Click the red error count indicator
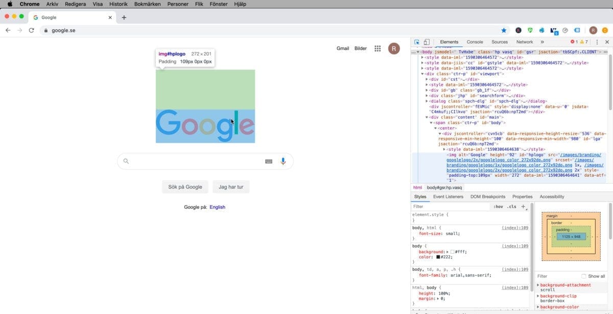Image resolution: width=613 pixels, height=314 pixels. point(574,42)
